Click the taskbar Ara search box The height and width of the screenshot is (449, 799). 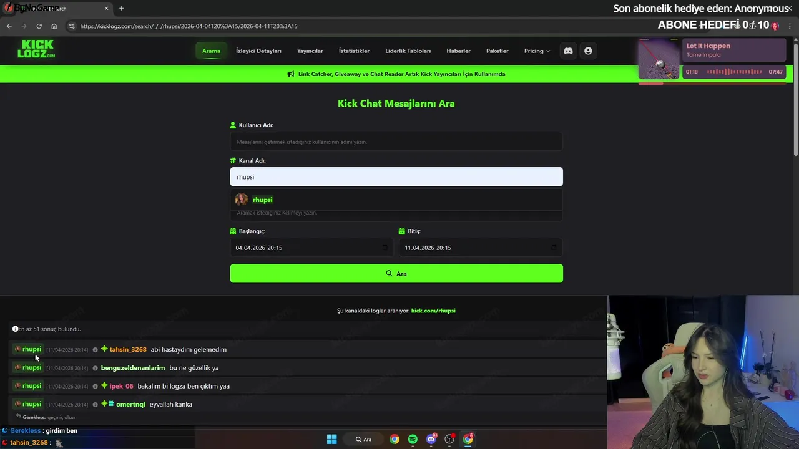point(363,439)
